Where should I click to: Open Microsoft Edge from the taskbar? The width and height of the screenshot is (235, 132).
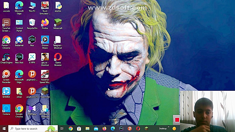click(x=113, y=129)
